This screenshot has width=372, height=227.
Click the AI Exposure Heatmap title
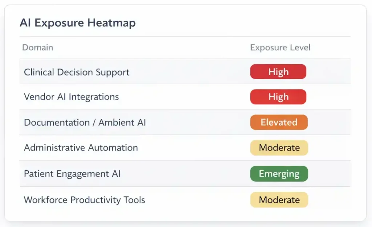coord(77,23)
